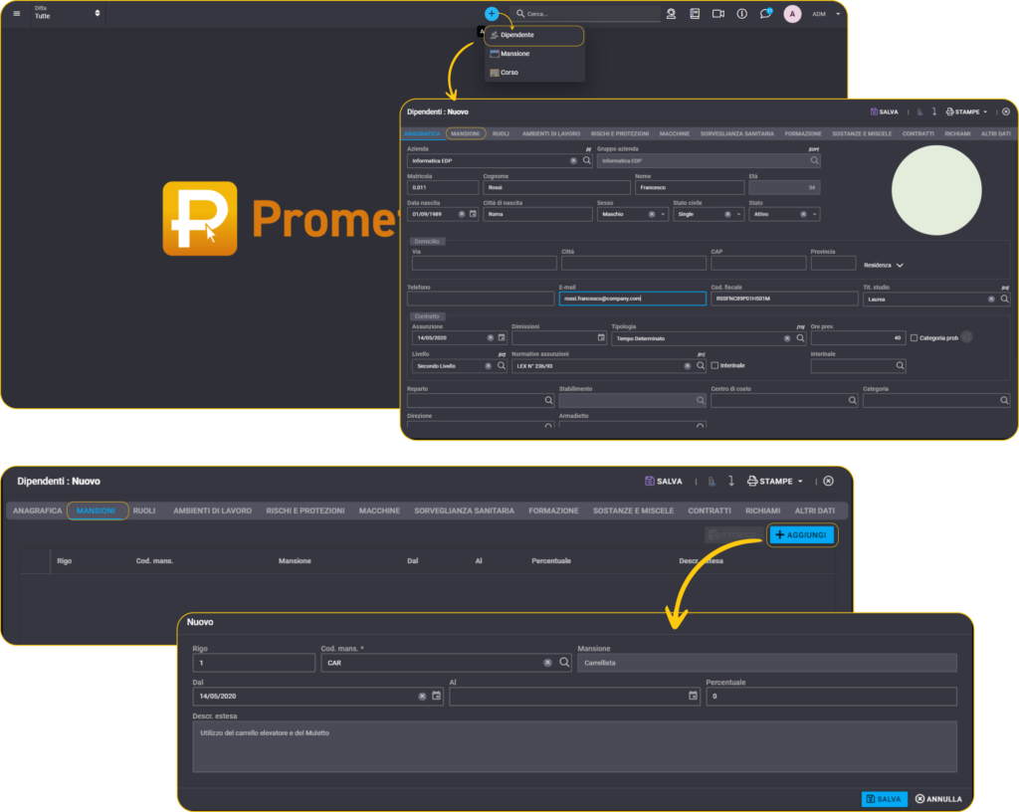Open the Sesso dropdown showing Maschio
Viewport: 1019px width, 812px height.
[664, 214]
